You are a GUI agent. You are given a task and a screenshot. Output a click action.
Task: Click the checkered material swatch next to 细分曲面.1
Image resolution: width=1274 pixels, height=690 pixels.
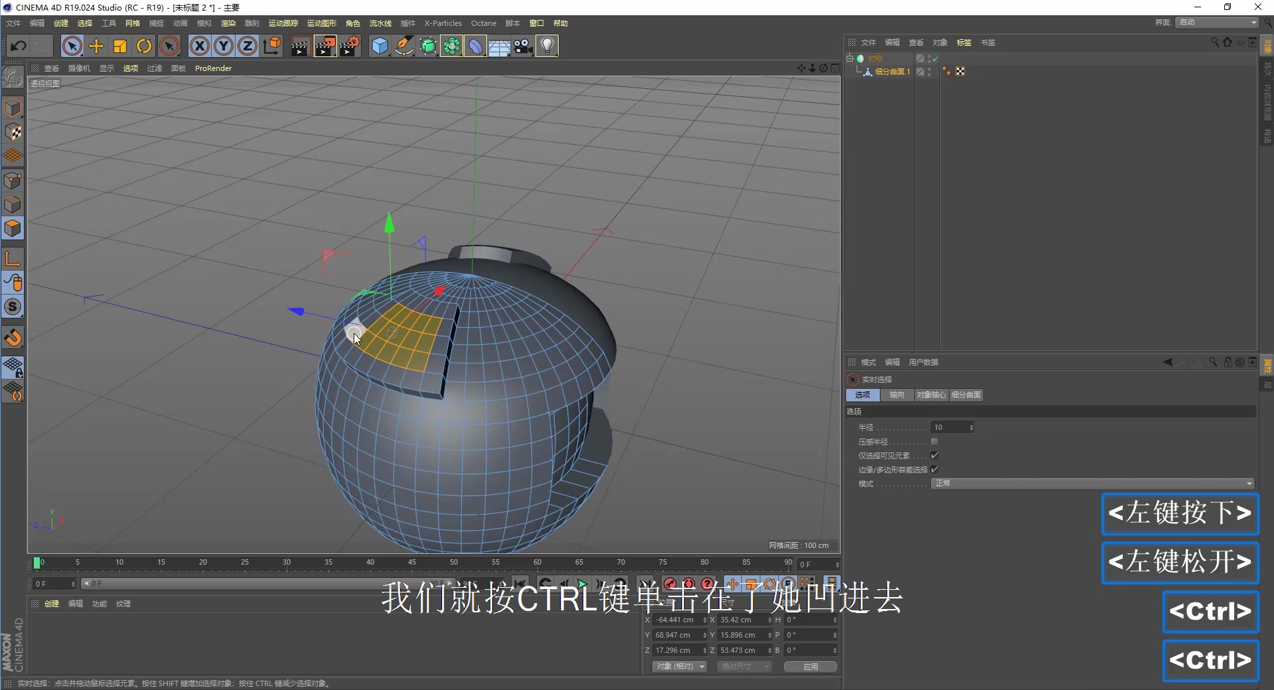coord(960,71)
